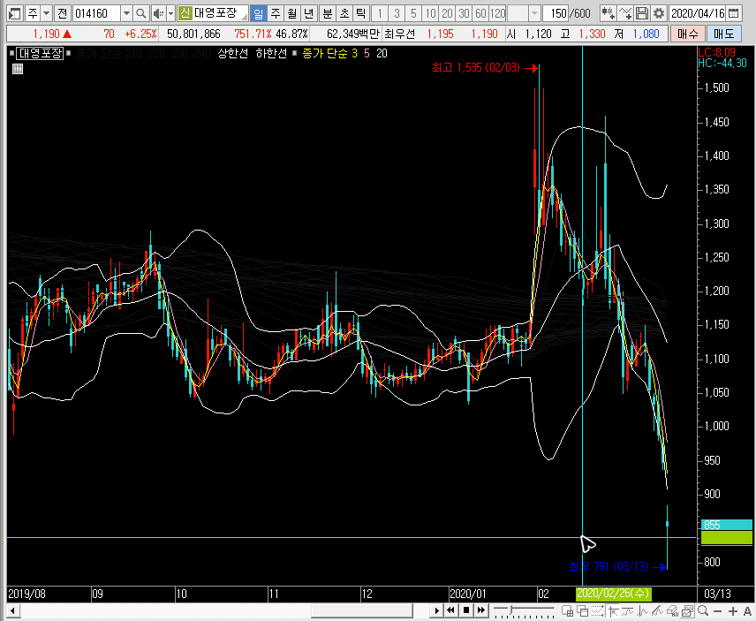Screen dimensions: 756x621
Task: Toggle the 대영포장 legend square marker
Action: tap(11, 54)
